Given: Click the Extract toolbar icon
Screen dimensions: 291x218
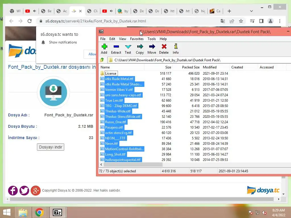Looking at the screenshot, I should (x=116, y=49).
